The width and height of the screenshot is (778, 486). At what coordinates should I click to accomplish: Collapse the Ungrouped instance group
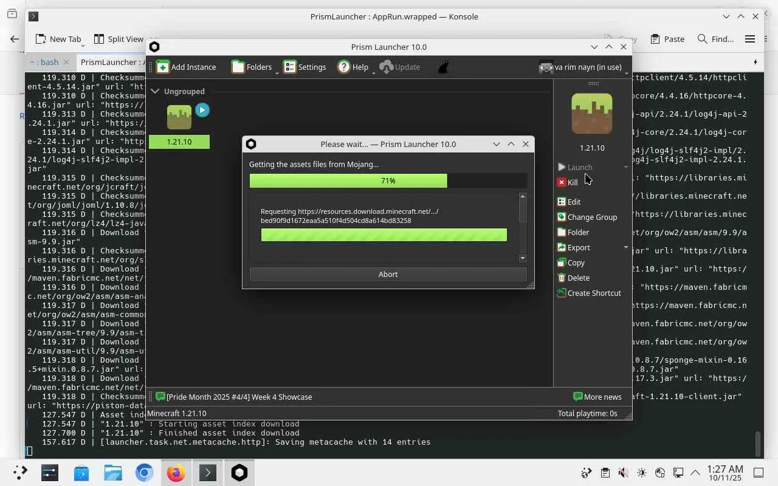pos(155,91)
